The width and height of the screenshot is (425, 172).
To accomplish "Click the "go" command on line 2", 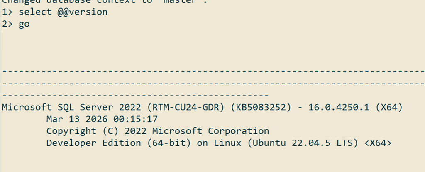I will point(24,24).
